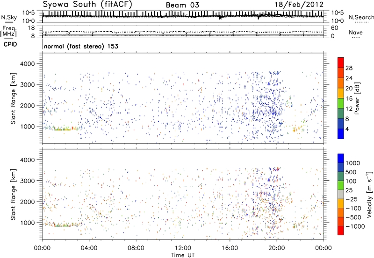Click the upper panel 'Slant Range [km]' label
This screenshot has width=374, height=258.
[14, 98]
